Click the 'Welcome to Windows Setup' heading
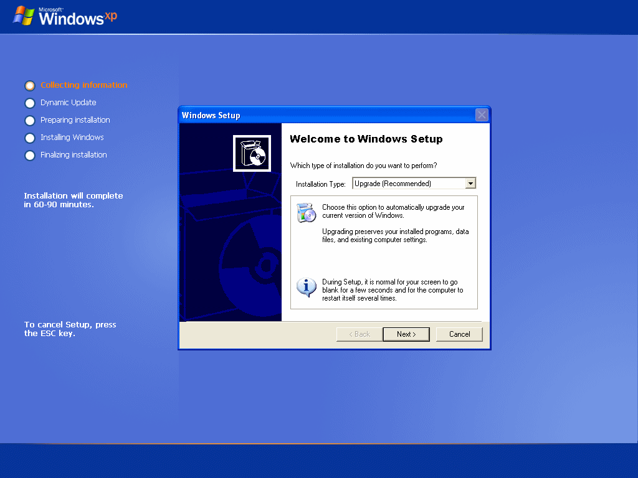The image size is (638, 478). click(366, 139)
